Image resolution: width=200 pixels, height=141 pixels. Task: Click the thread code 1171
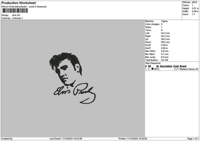tap(176, 69)
